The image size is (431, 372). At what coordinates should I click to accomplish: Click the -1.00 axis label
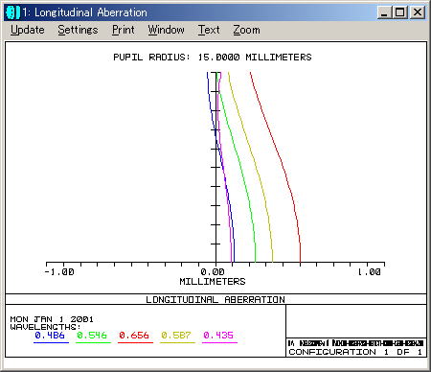(59, 272)
